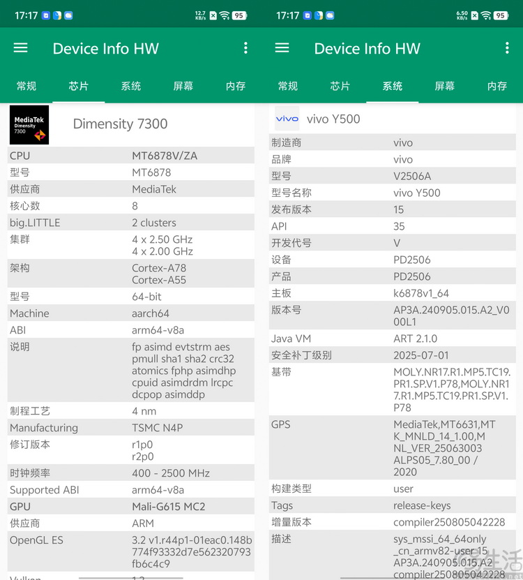Select the Dimensity 7300 title text
Viewport: 523px width, 580px height.
120,124
